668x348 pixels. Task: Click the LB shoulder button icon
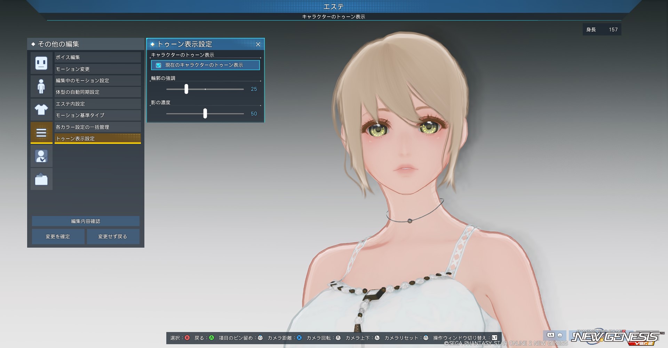point(550,335)
